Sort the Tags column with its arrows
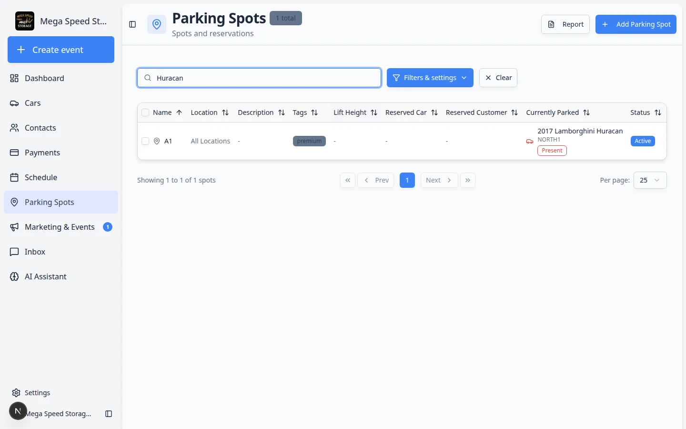686x429 pixels. click(314, 112)
